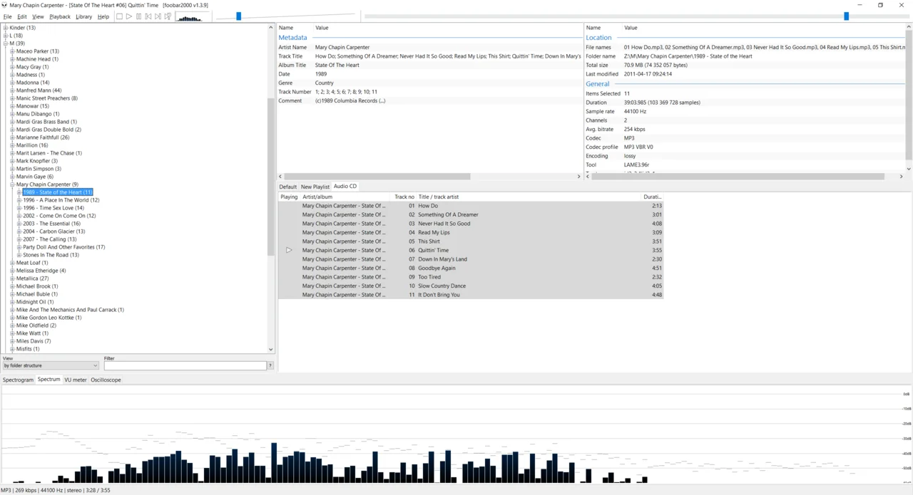Open the Playback menu

(x=60, y=16)
